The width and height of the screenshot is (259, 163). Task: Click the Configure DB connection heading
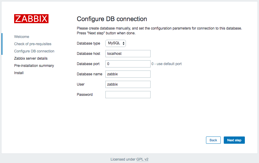click(x=112, y=19)
